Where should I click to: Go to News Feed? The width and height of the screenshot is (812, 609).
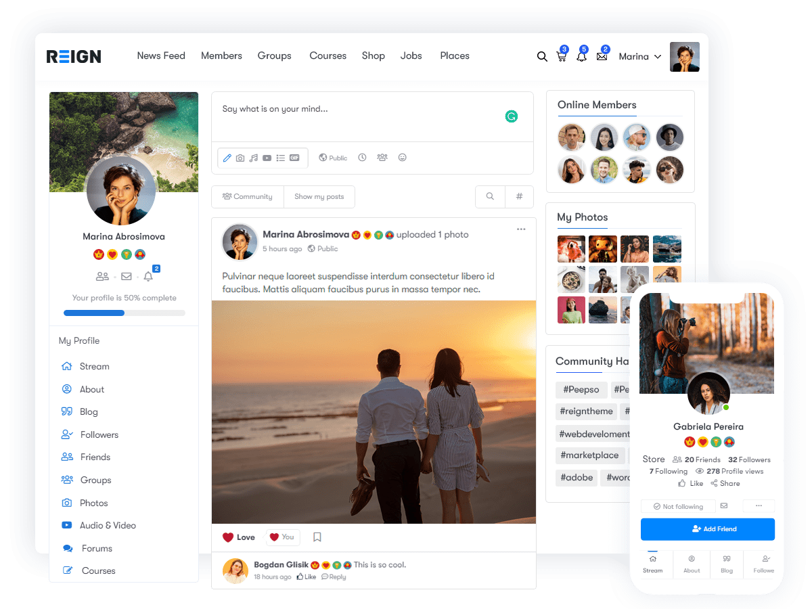[x=161, y=56]
